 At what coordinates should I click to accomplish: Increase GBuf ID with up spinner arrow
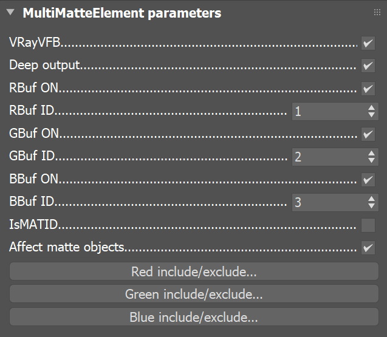coord(371,154)
